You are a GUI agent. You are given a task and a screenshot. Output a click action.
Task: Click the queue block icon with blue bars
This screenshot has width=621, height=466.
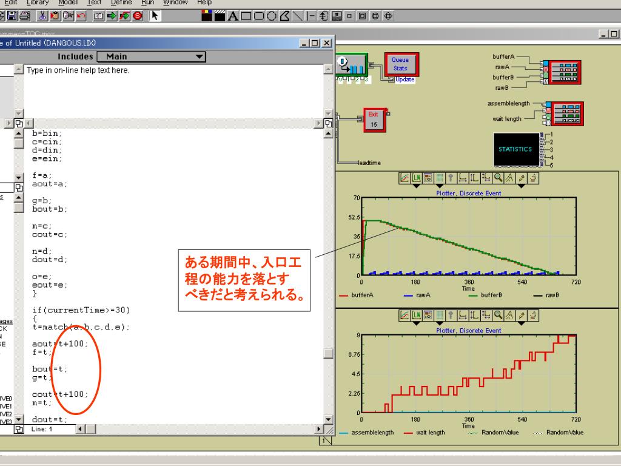coord(352,65)
